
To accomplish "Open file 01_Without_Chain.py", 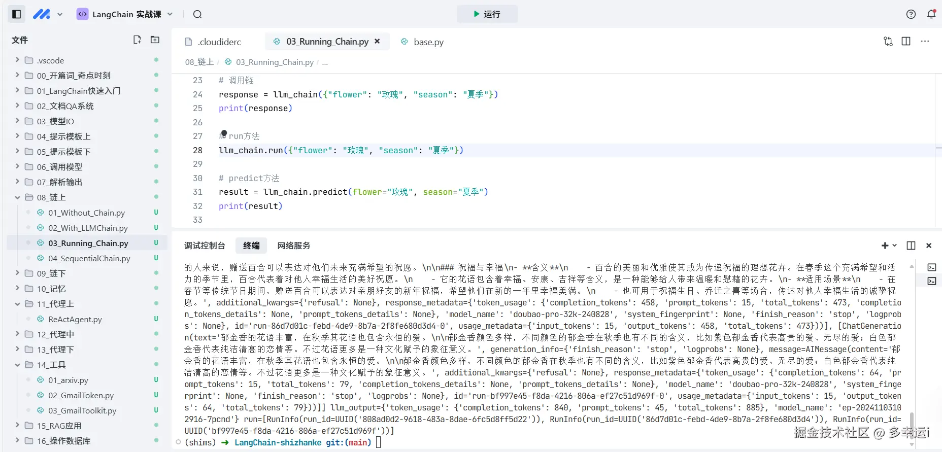I will (x=87, y=213).
